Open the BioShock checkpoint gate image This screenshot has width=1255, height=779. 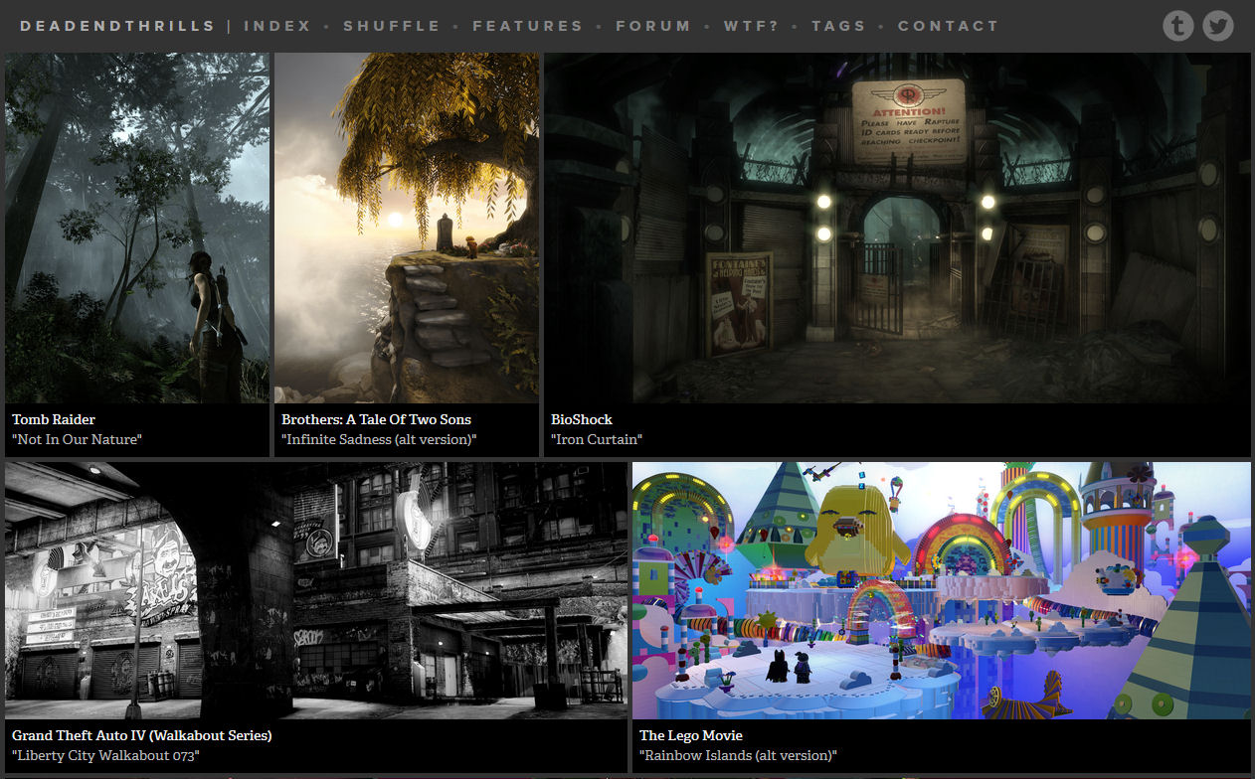pyautogui.click(x=897, y=228)
